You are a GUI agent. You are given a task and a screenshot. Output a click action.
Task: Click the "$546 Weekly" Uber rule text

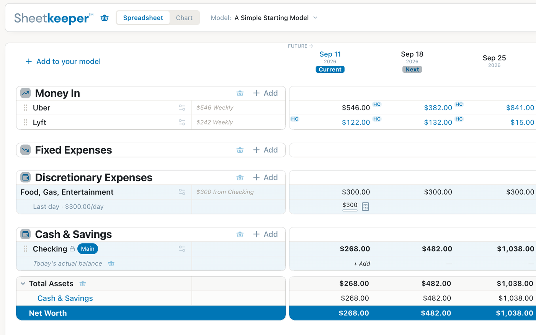pyautogui.click(x=215, y=108)
